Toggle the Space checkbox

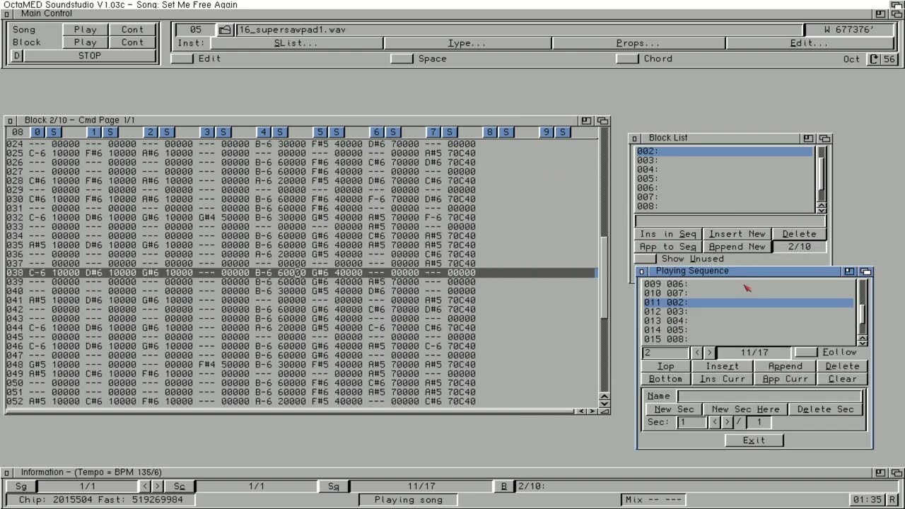402,59
